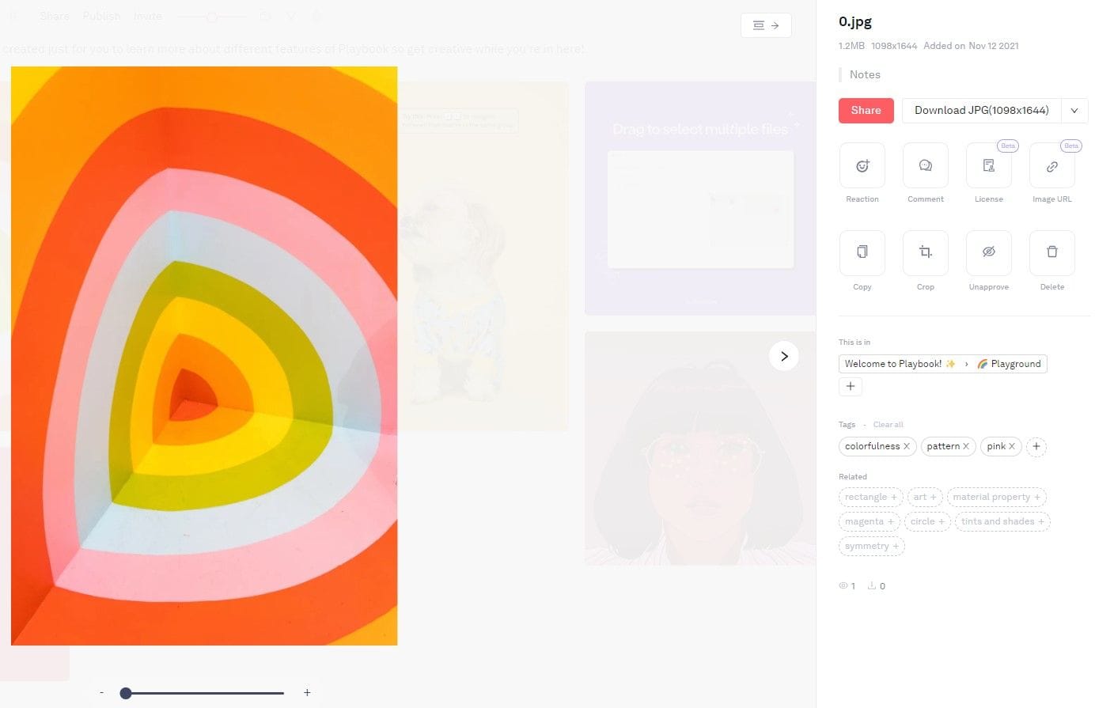The height and width of the screenshot is (708, 1095).
Task: Add a reaction to 0.jpg
Action: click(862, 166)
